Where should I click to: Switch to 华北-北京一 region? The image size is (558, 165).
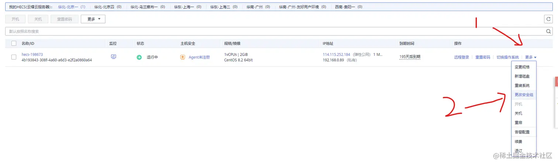pyautogui.click(x=72, y=7)
